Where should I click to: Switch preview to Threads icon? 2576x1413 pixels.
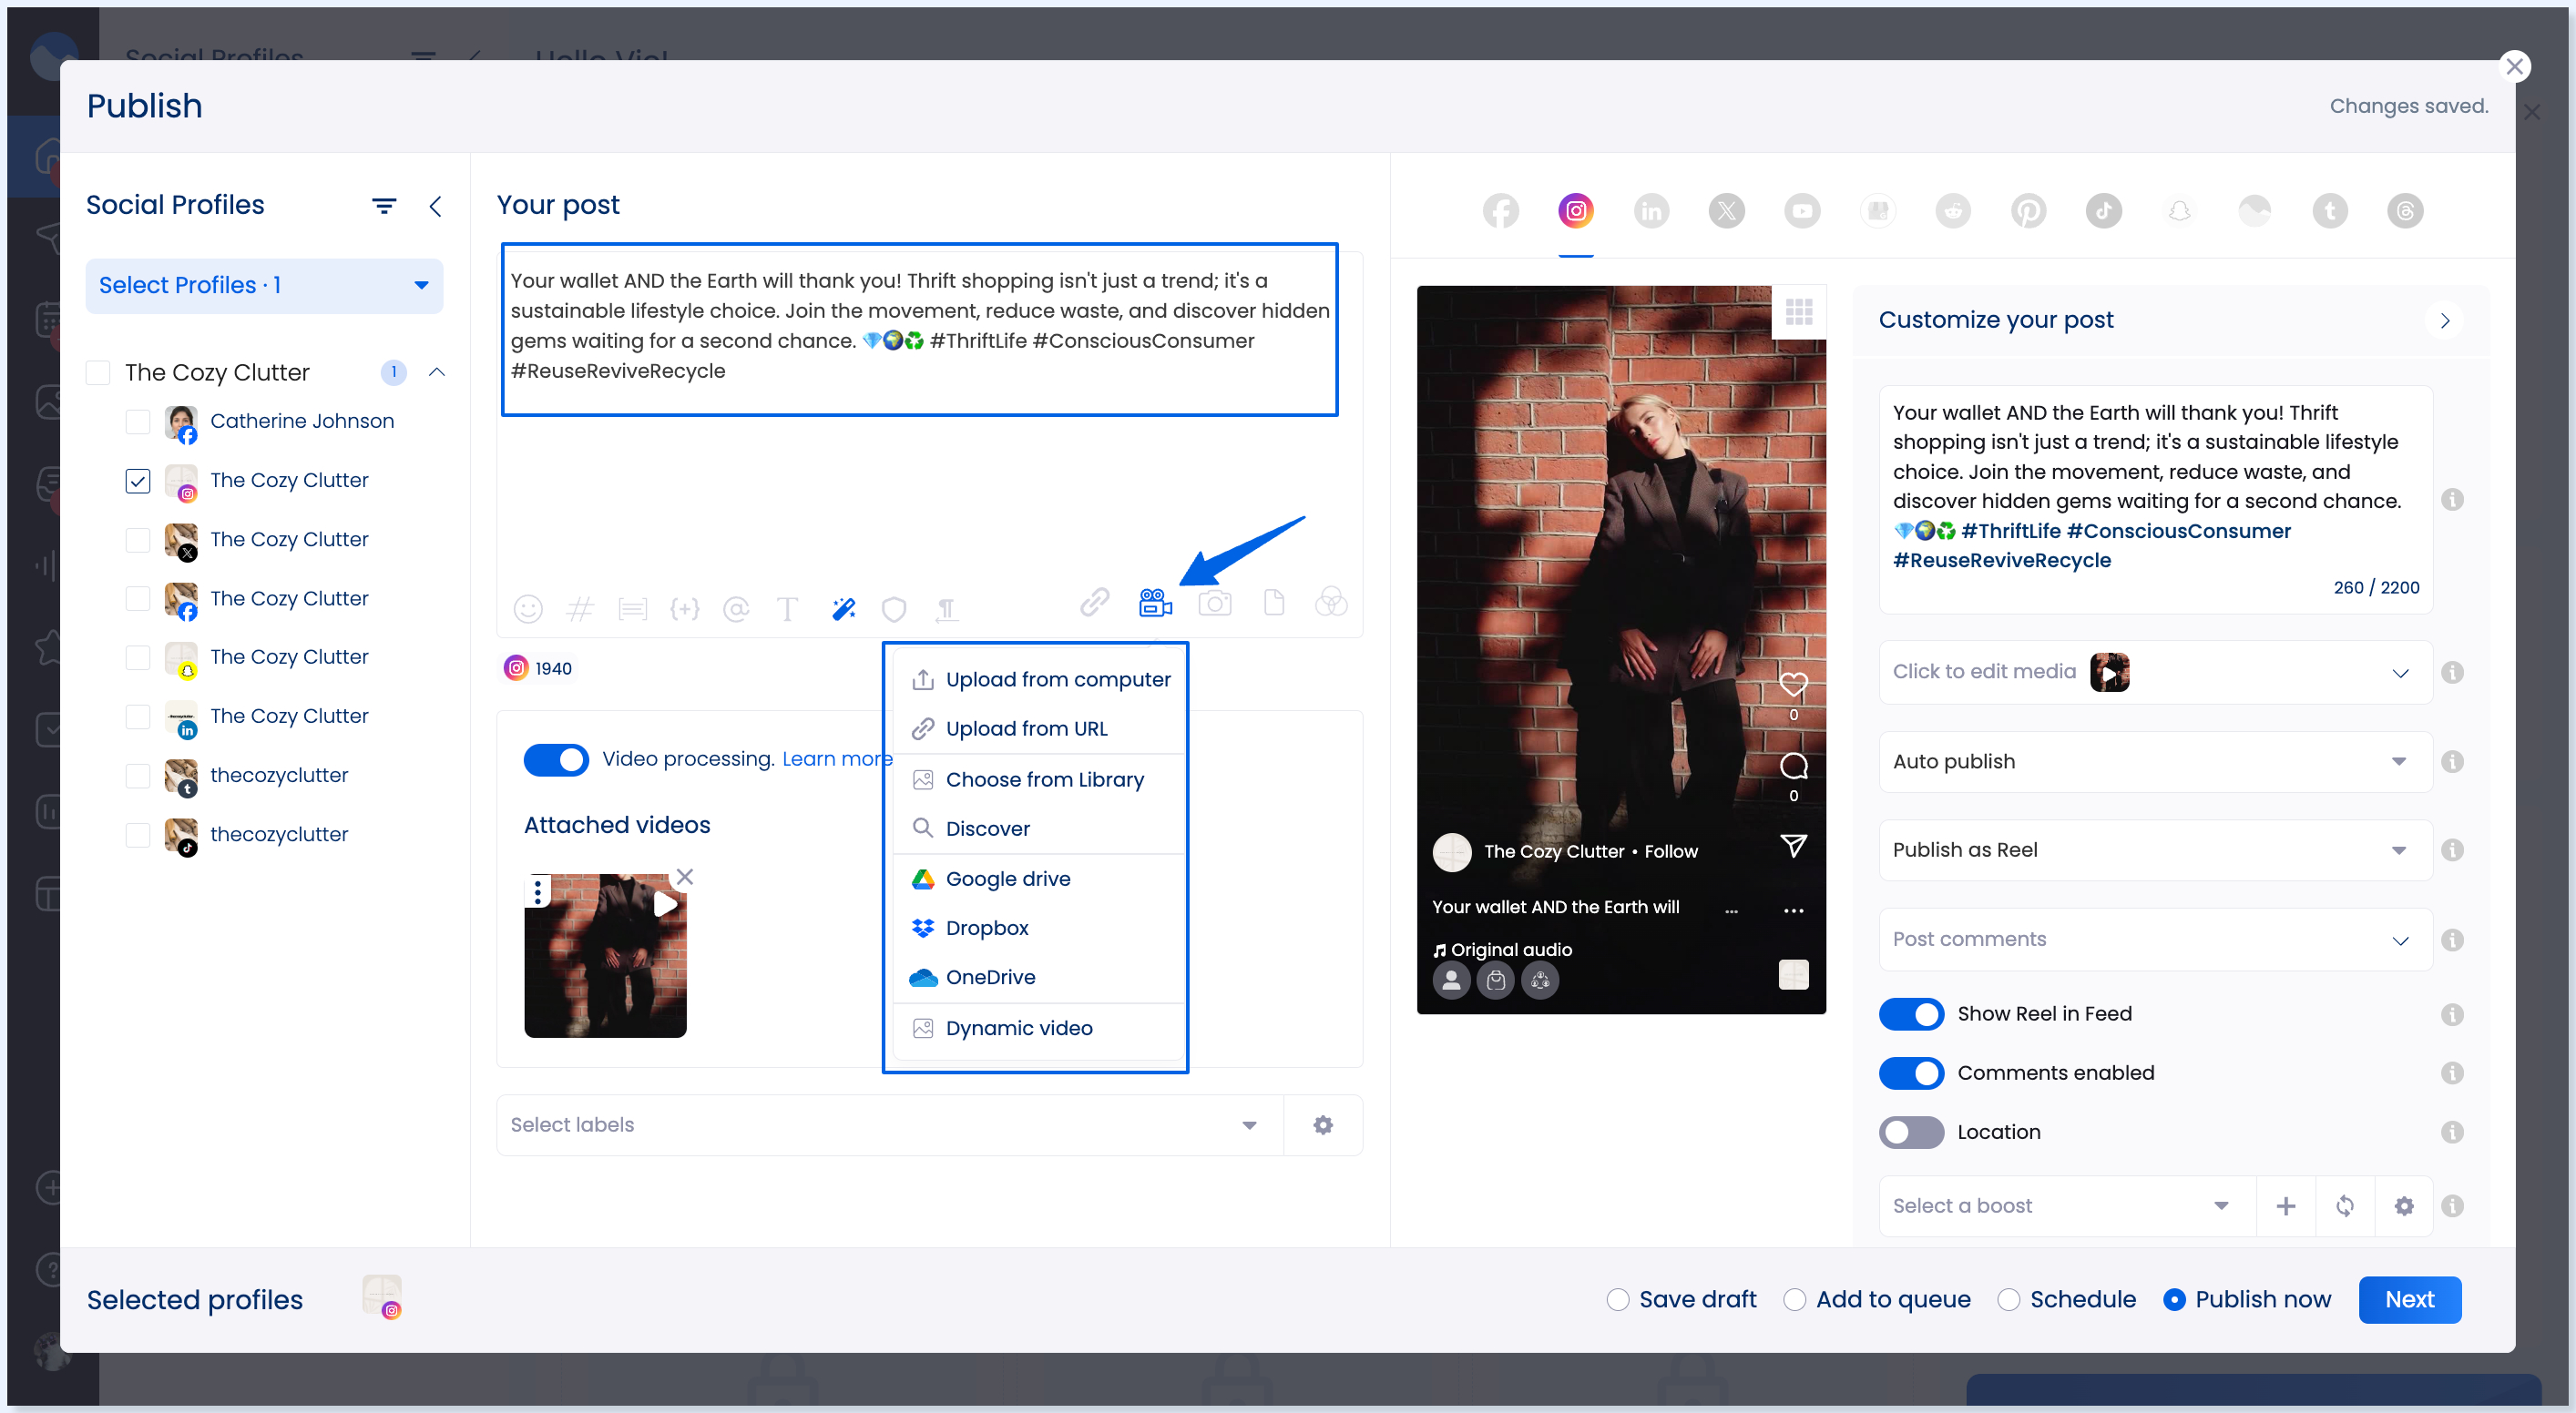coord(2405,211)
